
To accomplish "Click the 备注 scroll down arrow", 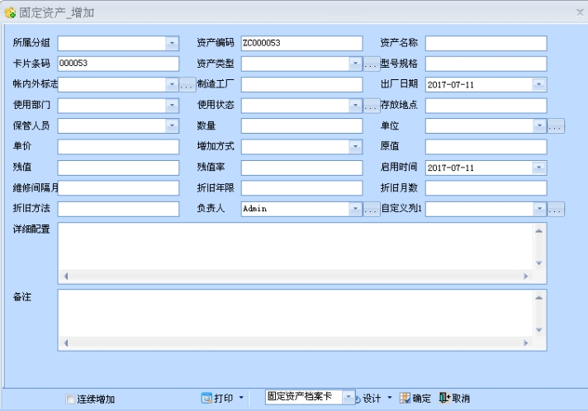I will 539,329.
